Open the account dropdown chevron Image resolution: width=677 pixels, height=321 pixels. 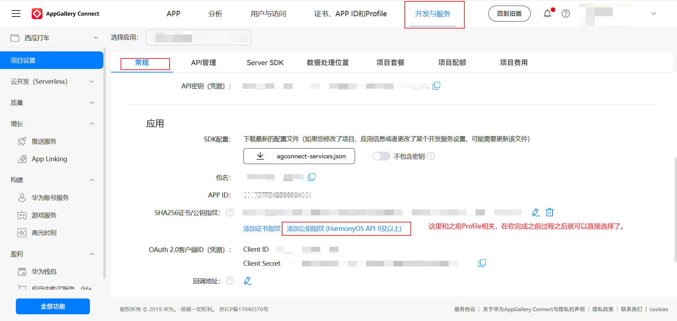click(653, 14)
